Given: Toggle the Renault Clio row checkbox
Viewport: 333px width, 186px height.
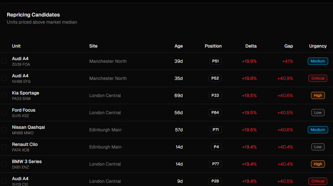Looking at the screenshot, I should [x=4, y=147].
